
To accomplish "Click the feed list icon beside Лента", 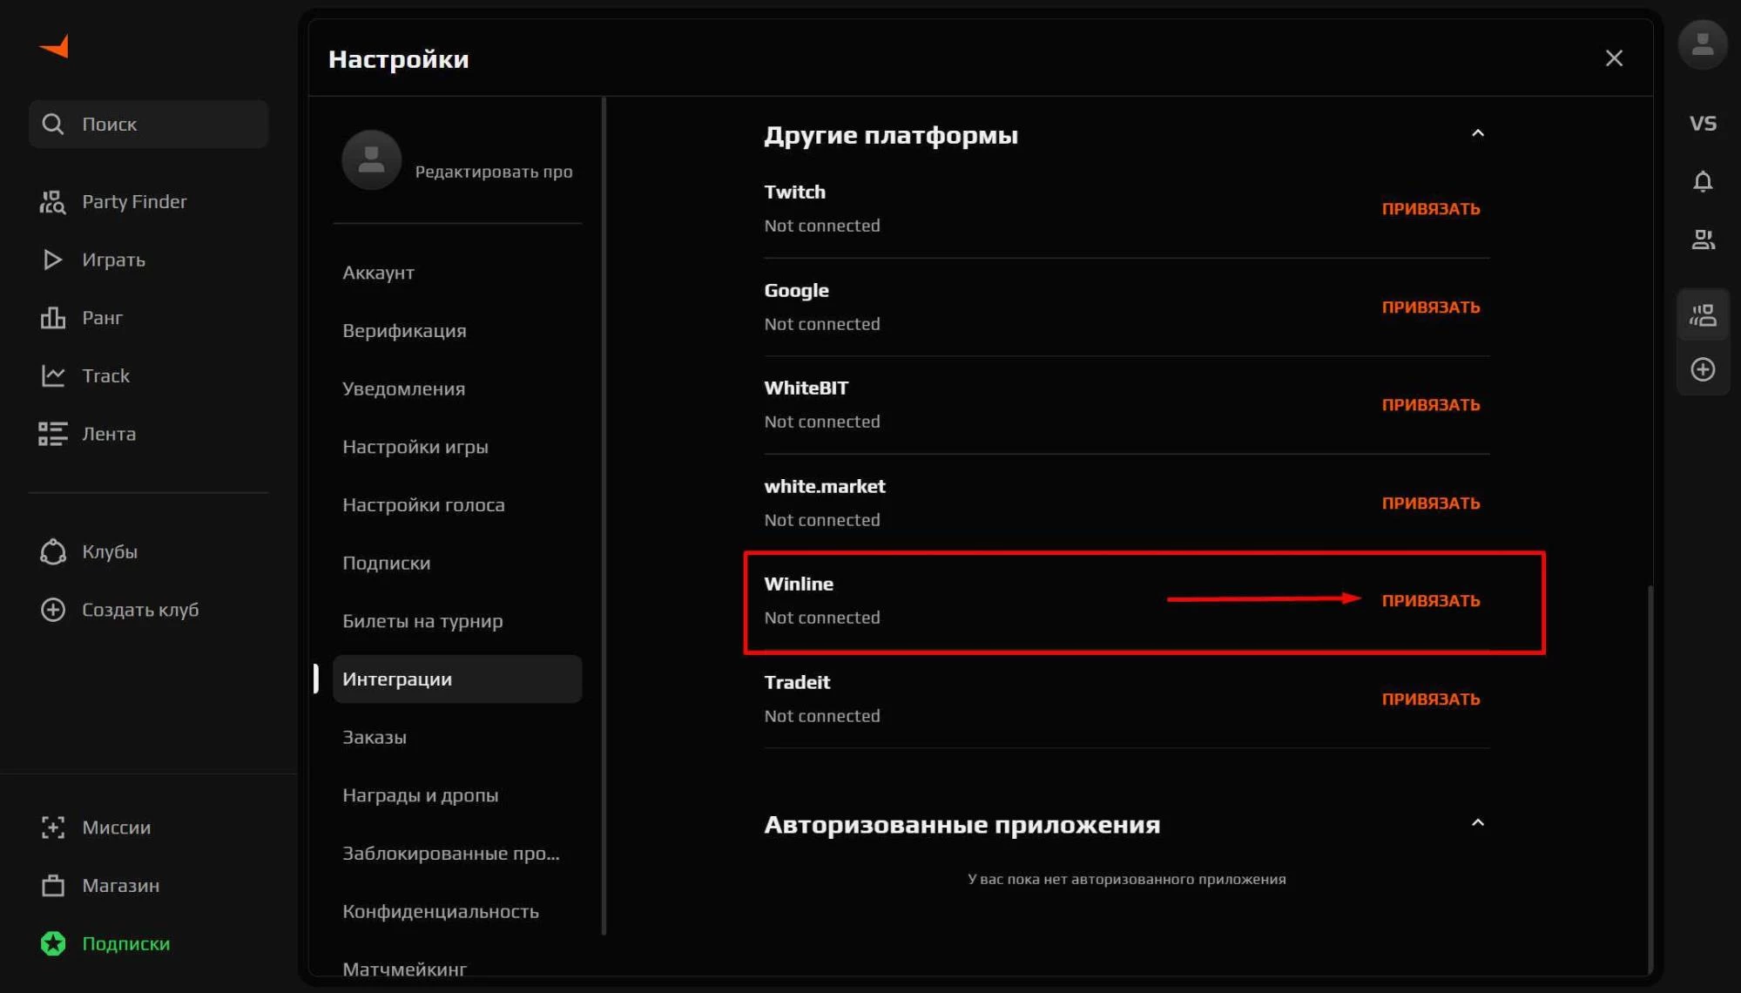I will [52, 434].
